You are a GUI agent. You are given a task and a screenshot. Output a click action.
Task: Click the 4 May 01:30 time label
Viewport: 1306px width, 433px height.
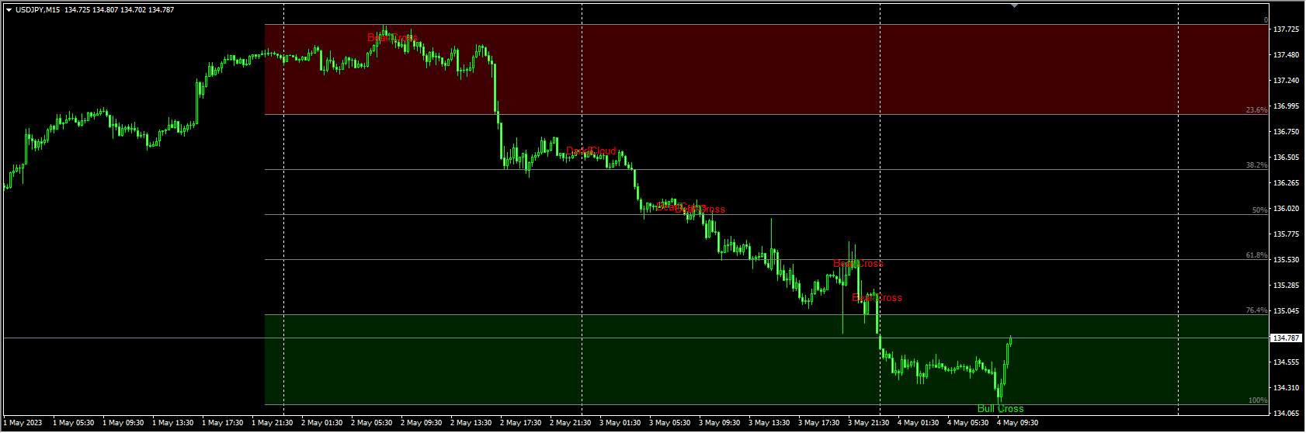919,423
